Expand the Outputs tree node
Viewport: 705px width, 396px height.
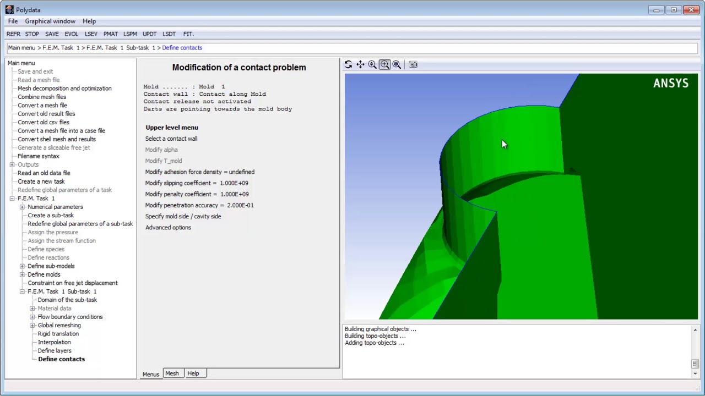(x=12, y=164)
